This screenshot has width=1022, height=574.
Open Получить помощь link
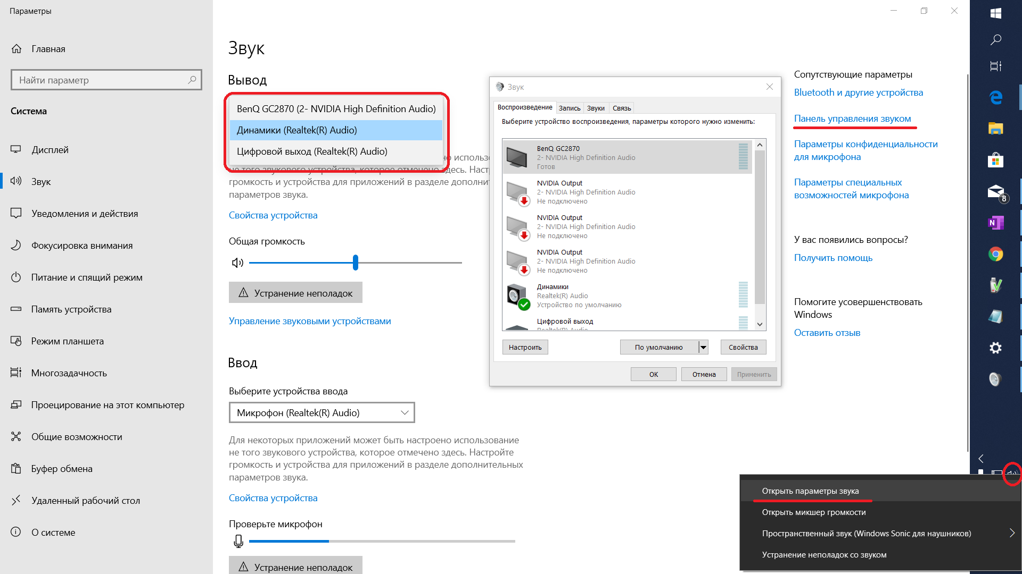(x=833, y=258)
